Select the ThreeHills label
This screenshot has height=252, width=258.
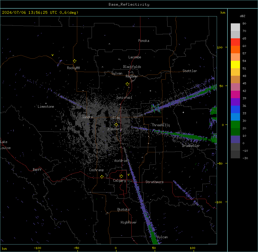pos(161,125)
